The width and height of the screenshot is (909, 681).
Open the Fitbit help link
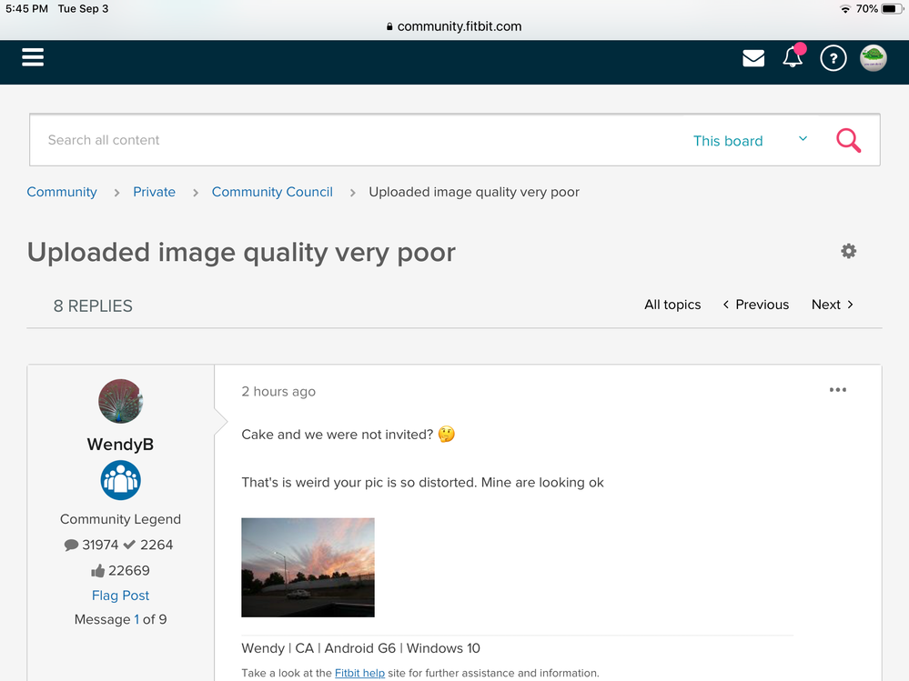[359, 673]
